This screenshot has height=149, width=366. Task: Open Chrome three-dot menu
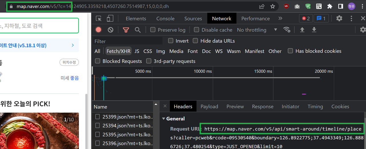click(362, 6)
